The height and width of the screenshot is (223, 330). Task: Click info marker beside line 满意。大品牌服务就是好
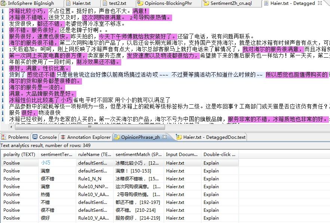[2, 94]
